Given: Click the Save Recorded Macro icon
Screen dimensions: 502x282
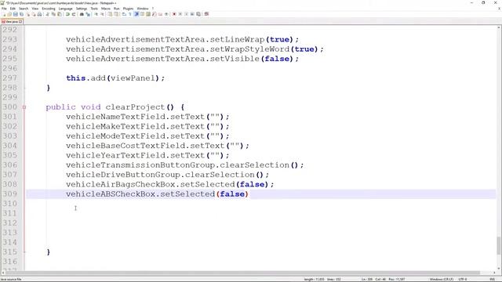Looking at the screenshot, I should tap(198, 14).
